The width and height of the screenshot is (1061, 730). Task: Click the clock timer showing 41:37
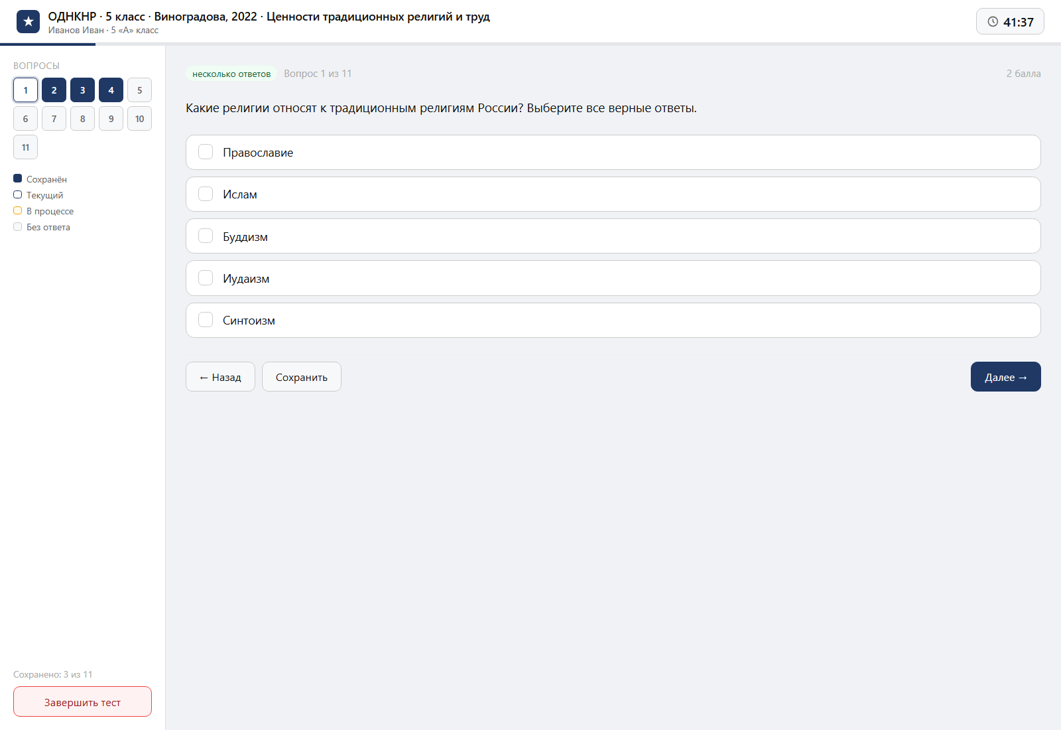[1010, 21]
